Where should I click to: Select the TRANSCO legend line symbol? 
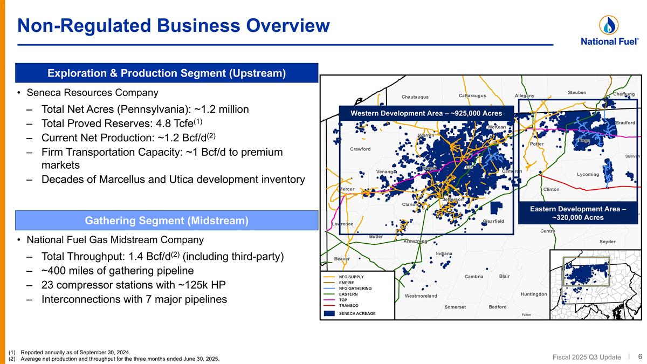329,305
